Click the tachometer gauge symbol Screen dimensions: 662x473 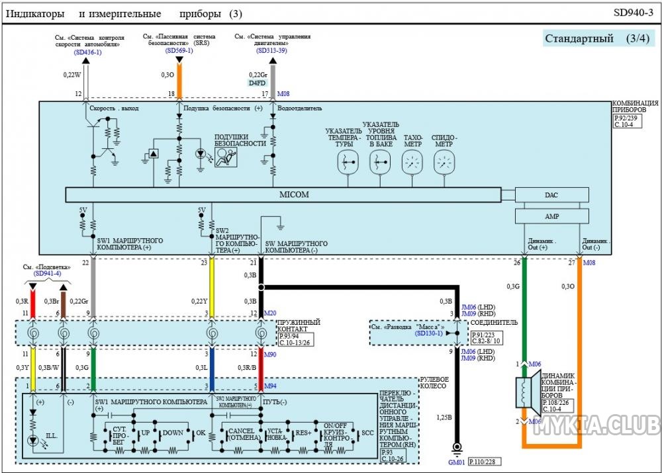tap(412, 161)
